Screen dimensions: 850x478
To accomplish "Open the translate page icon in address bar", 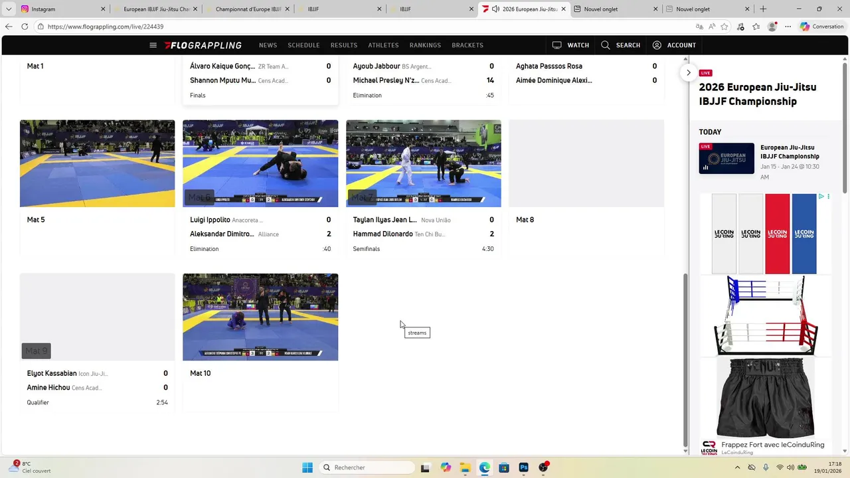I will coord(699,27).
